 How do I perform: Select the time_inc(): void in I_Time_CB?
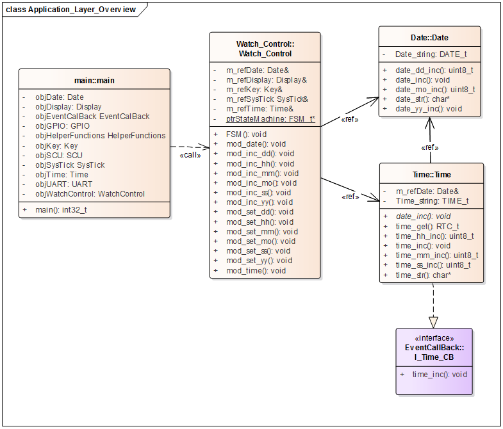(x=440, y=375)
